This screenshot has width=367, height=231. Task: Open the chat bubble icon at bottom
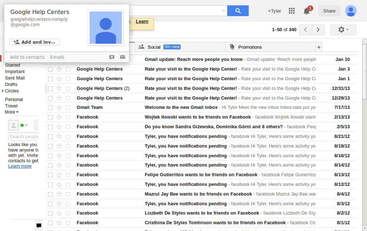pyautogui.click(x=39, y=225)
